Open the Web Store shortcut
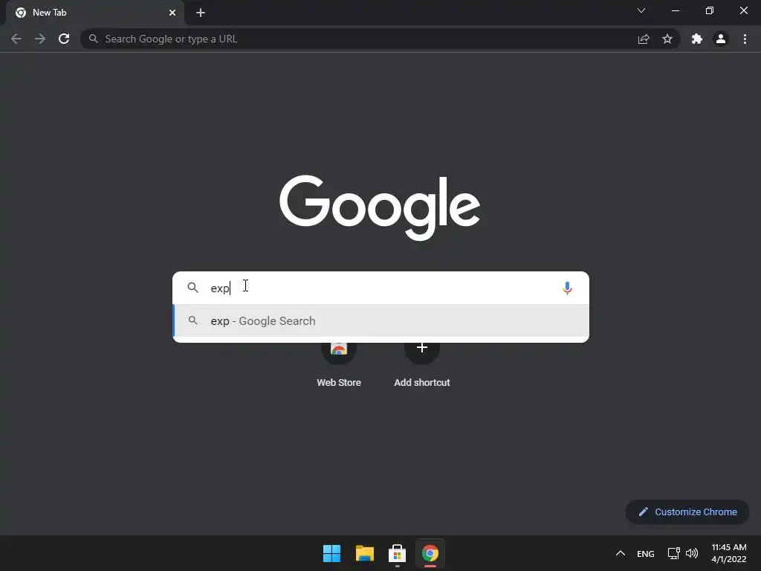The width and height of the screenshot is (761, 571). coord(339,363)
